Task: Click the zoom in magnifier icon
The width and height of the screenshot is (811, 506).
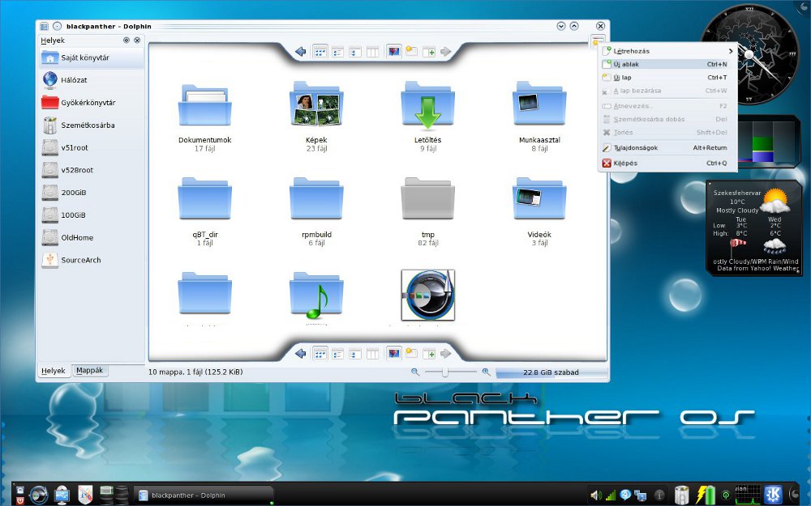Action: (486, 372)
